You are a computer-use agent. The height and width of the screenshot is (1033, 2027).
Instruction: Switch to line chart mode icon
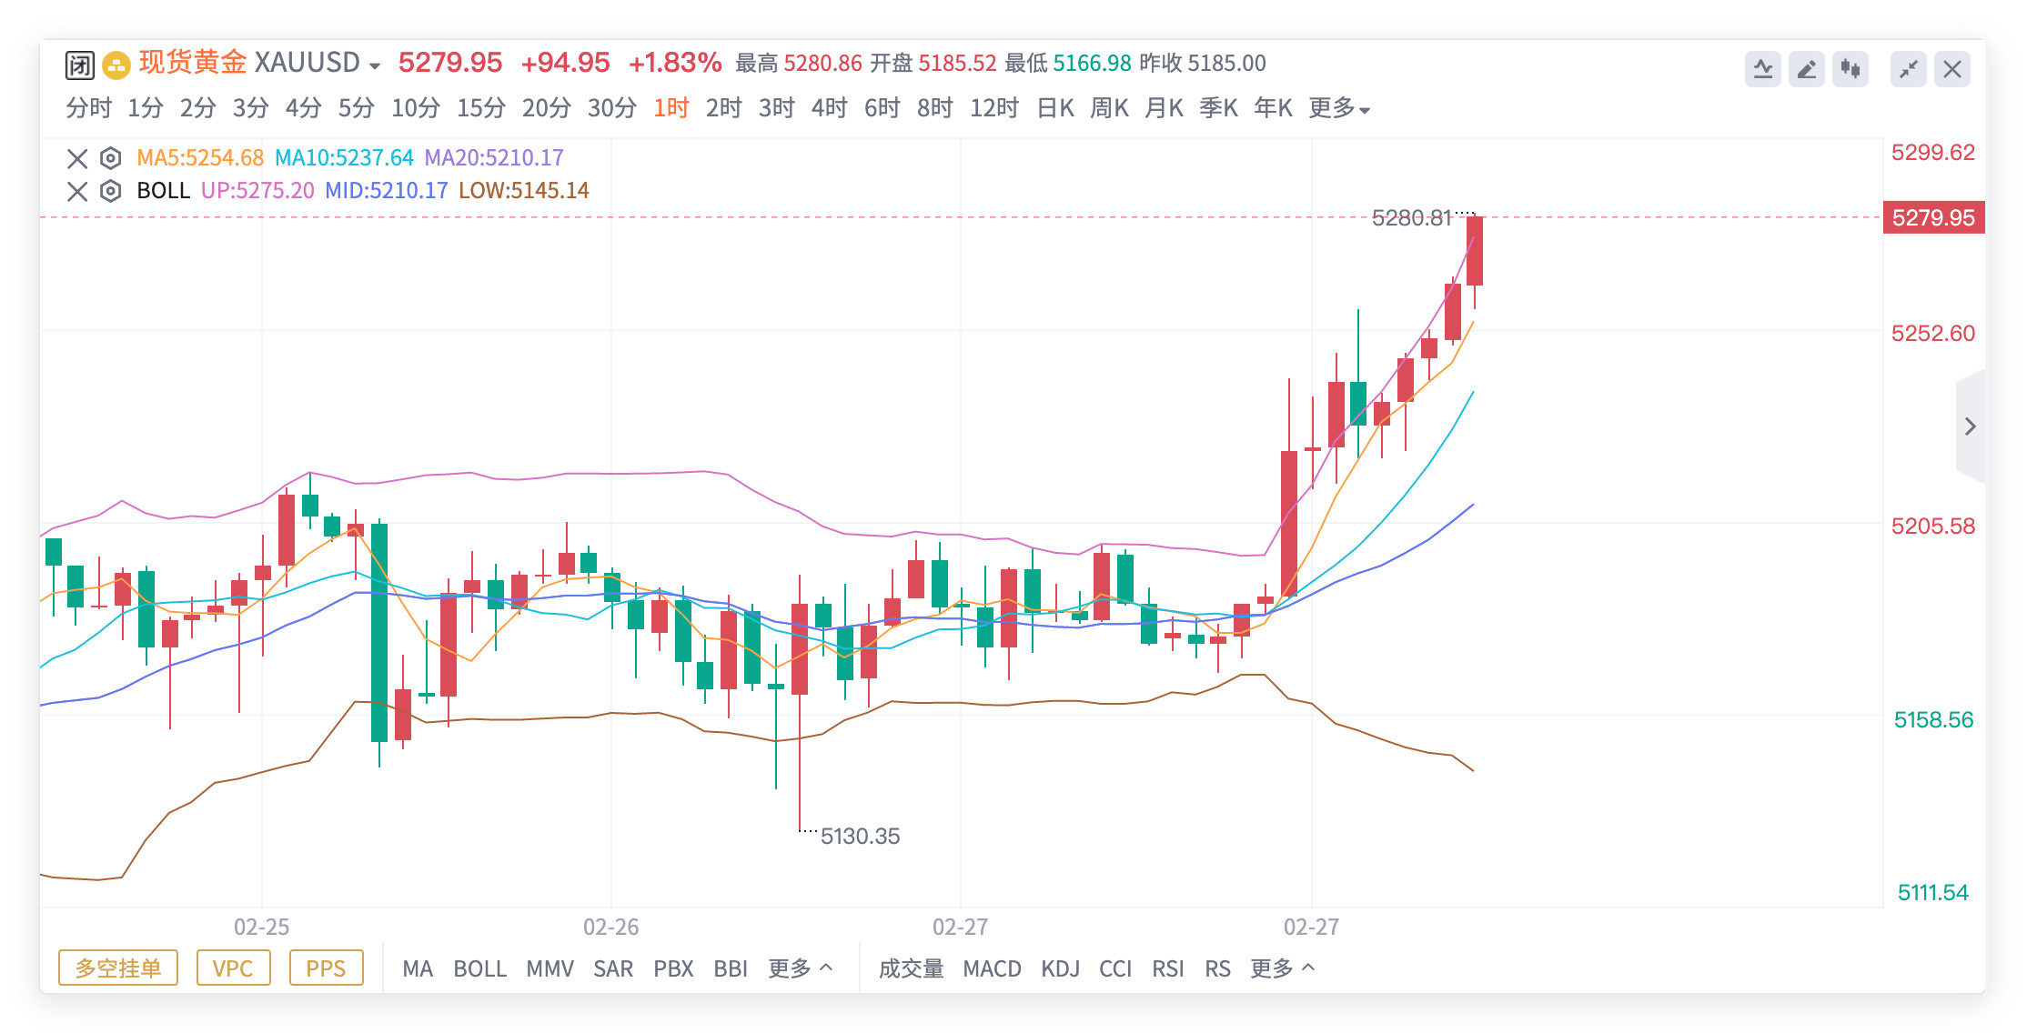[x=1763, y=68]
